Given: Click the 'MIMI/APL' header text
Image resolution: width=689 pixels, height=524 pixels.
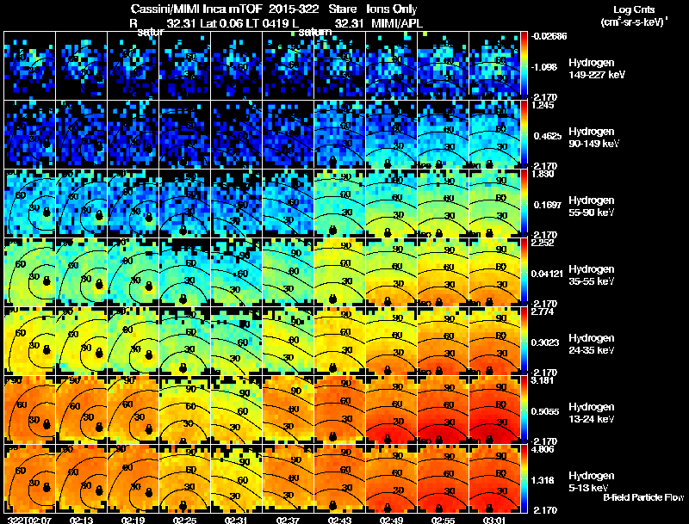Looking at the screenshot, I should click(x=397, y=23).
